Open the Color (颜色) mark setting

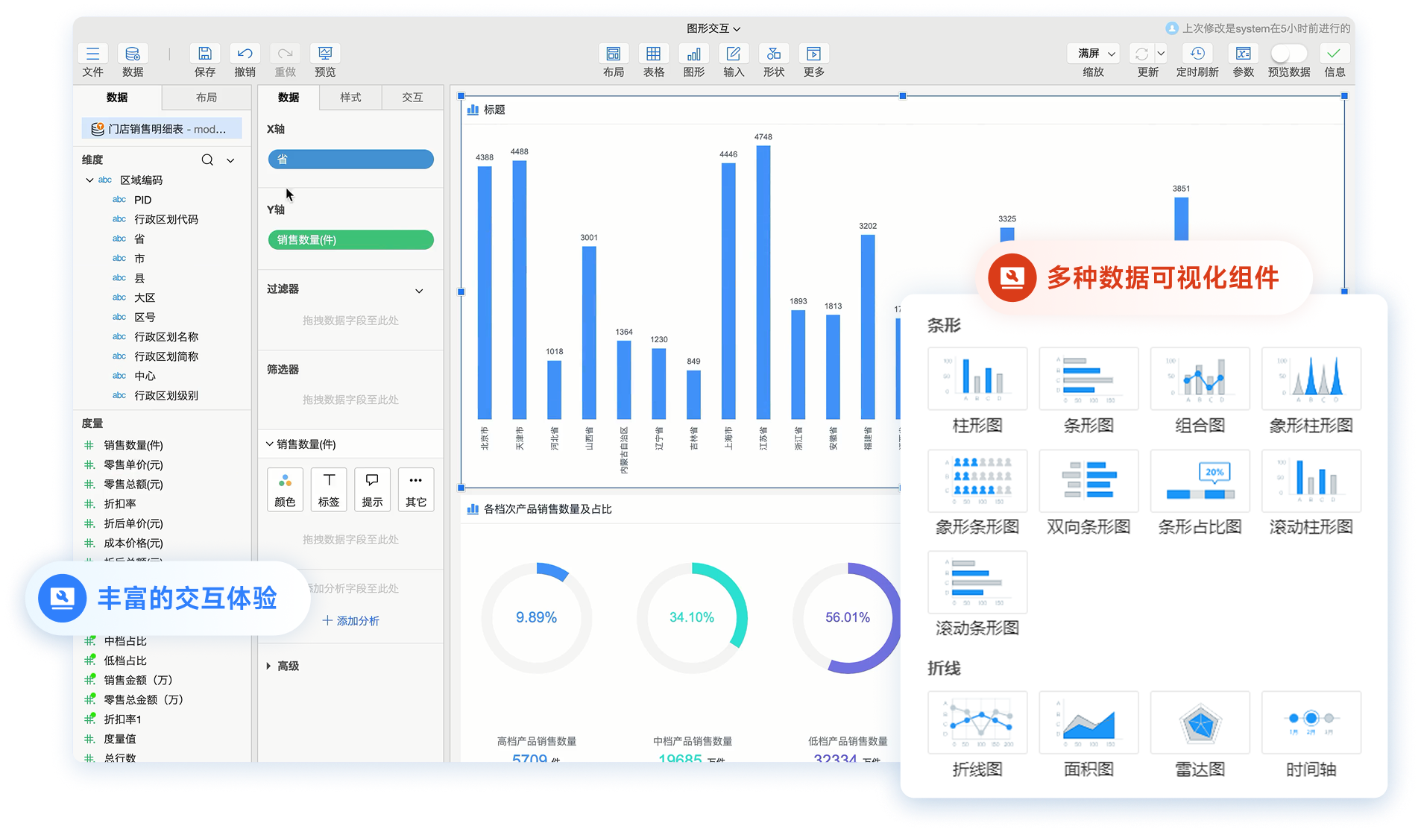[x=285, y=489]
